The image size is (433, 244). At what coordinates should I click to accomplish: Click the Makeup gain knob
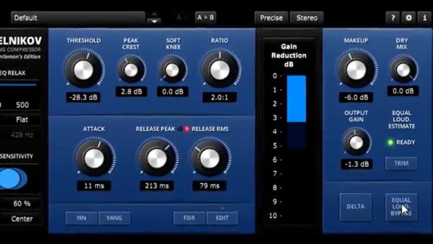tap(356, 70)
